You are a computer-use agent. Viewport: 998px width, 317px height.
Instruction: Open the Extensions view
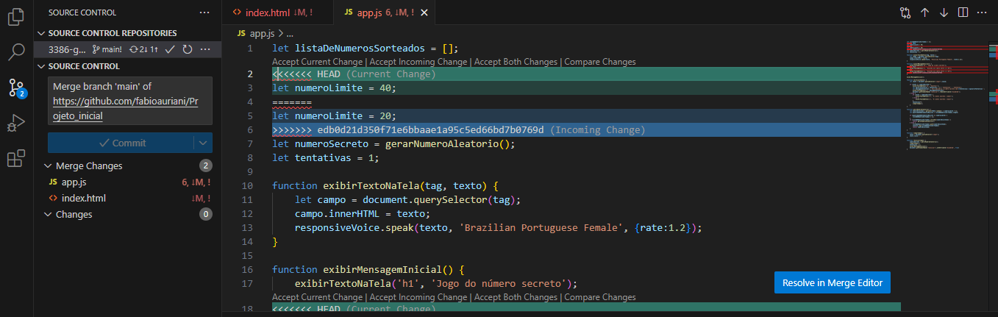pos(16,158)
